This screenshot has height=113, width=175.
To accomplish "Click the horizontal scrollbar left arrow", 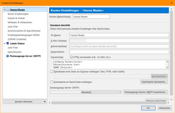I will 50,103.
